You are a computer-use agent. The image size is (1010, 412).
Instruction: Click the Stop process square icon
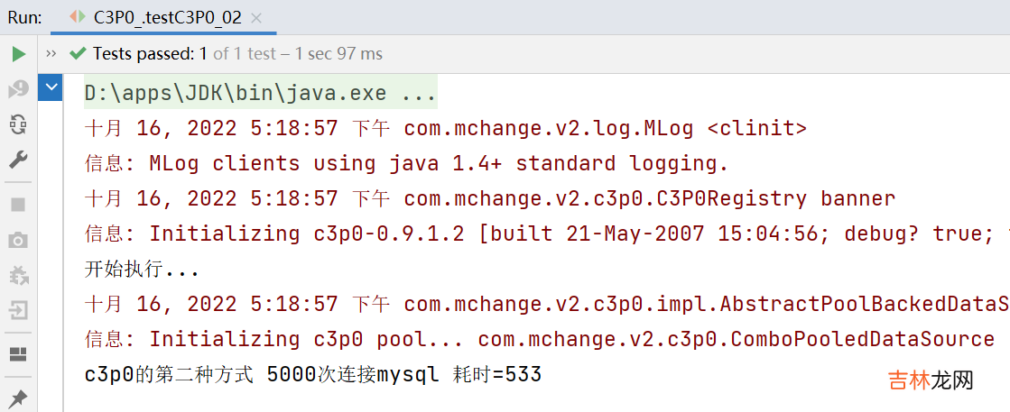[18, 205]
